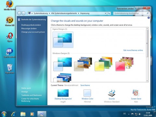The height and width of the screenshot is (117, 156).
Task: Open Sounds settings icon
Action: [112, 93]
